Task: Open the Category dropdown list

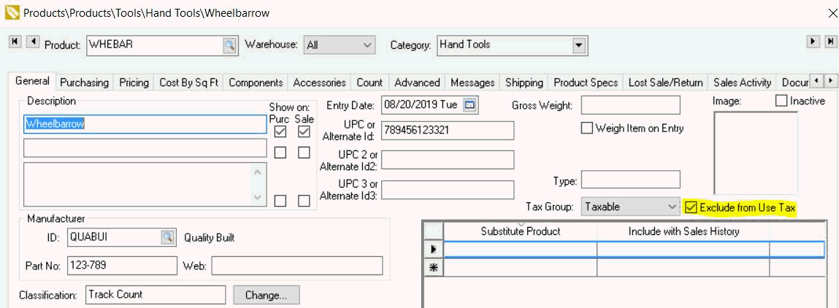Action: [579, 45]
